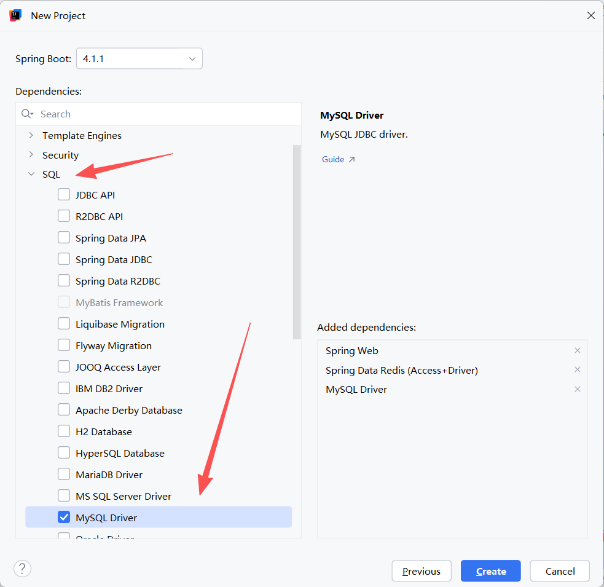Click the IntelliJ IDEA logo icon
Screen dimensions: 604x587
coord(15,15)
